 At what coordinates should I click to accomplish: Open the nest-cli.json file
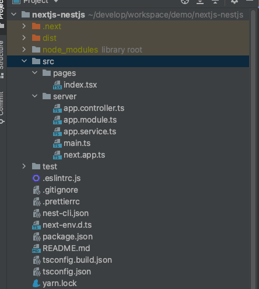[x=65, y=214]
